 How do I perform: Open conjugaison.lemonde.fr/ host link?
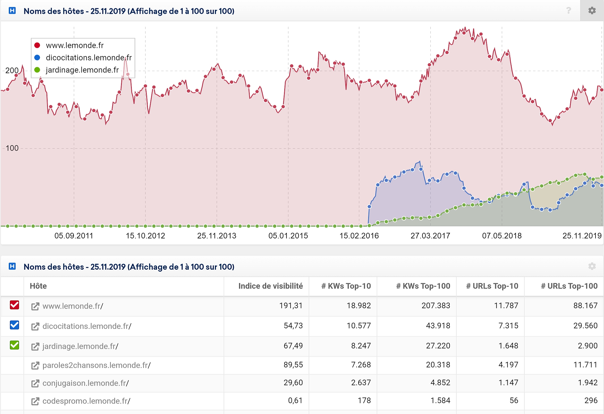click(86, 383)
